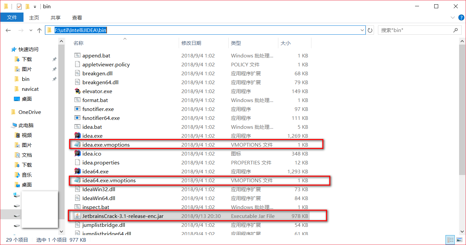Click the idea.properties file icon

click(x=77, y=162)
